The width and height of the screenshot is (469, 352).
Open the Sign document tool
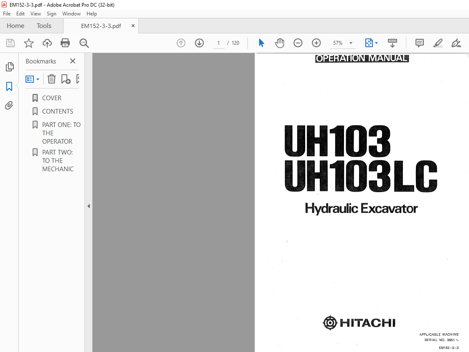tap(456, 43)
